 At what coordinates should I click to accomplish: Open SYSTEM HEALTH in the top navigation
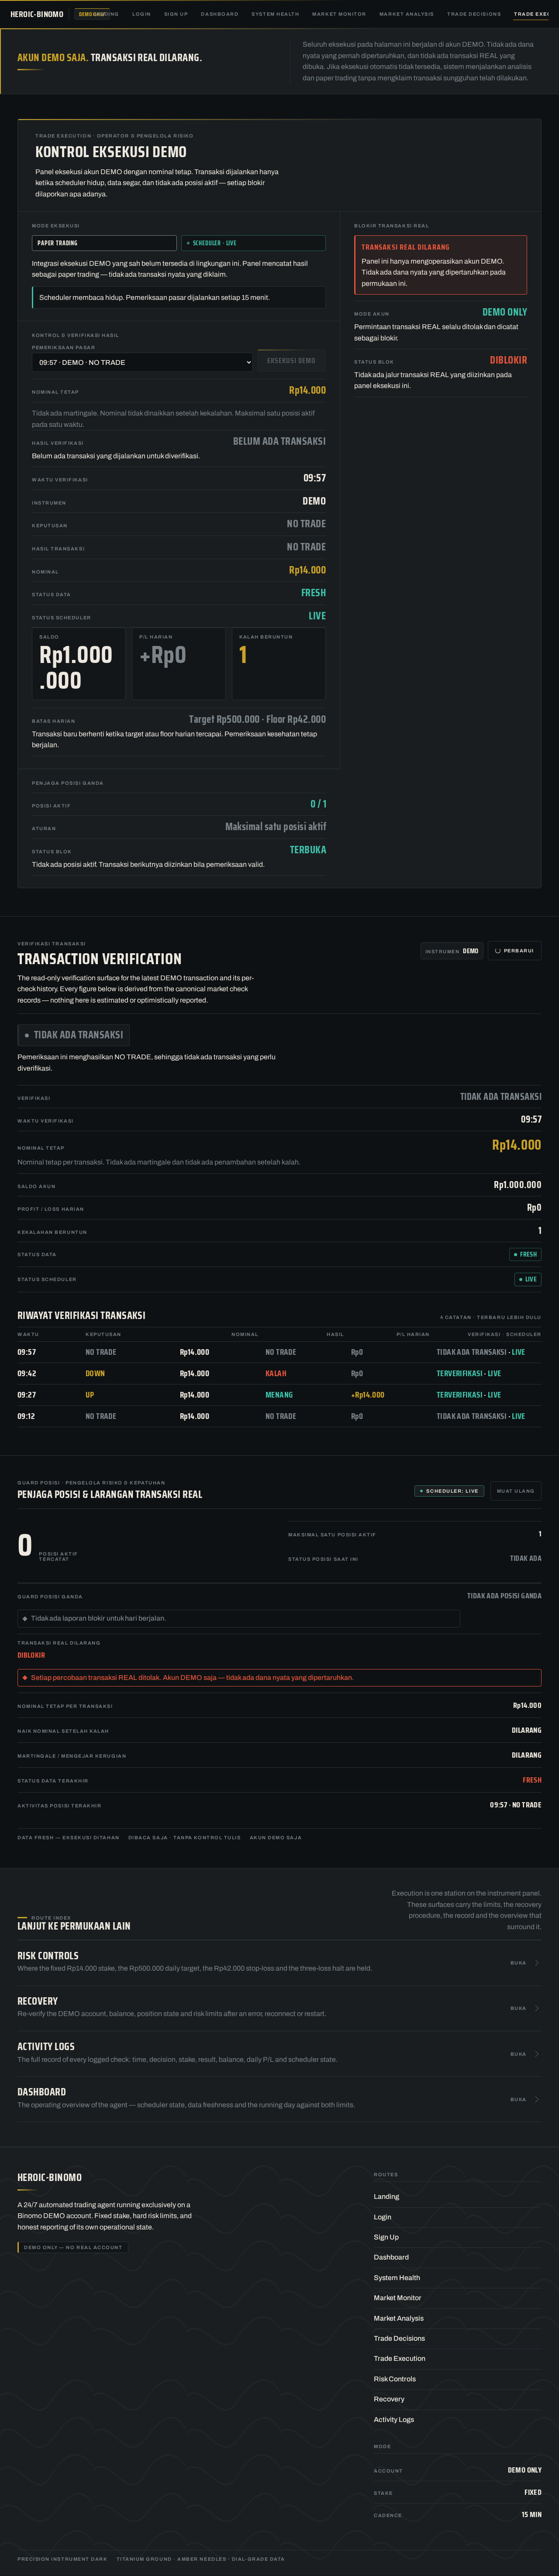coord(275,14)
